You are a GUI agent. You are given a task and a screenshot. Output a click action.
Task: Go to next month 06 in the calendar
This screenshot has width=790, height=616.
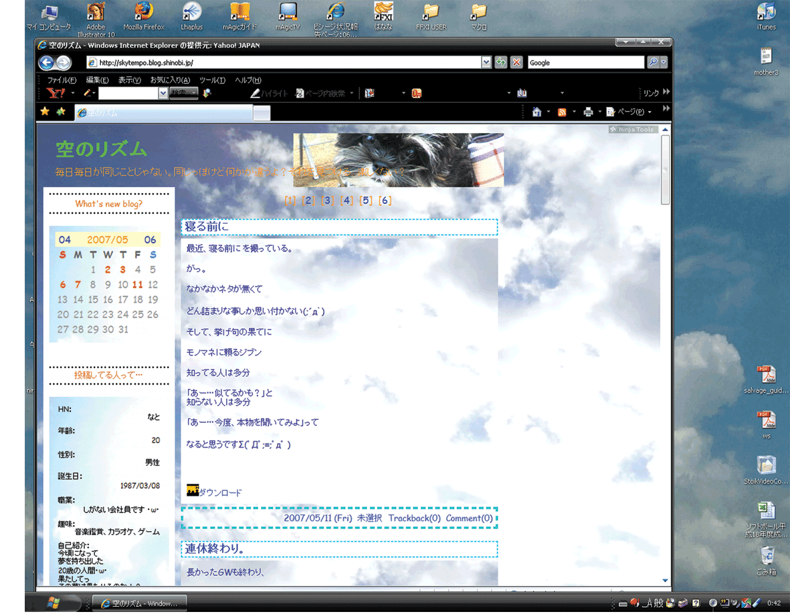[150, 240]
